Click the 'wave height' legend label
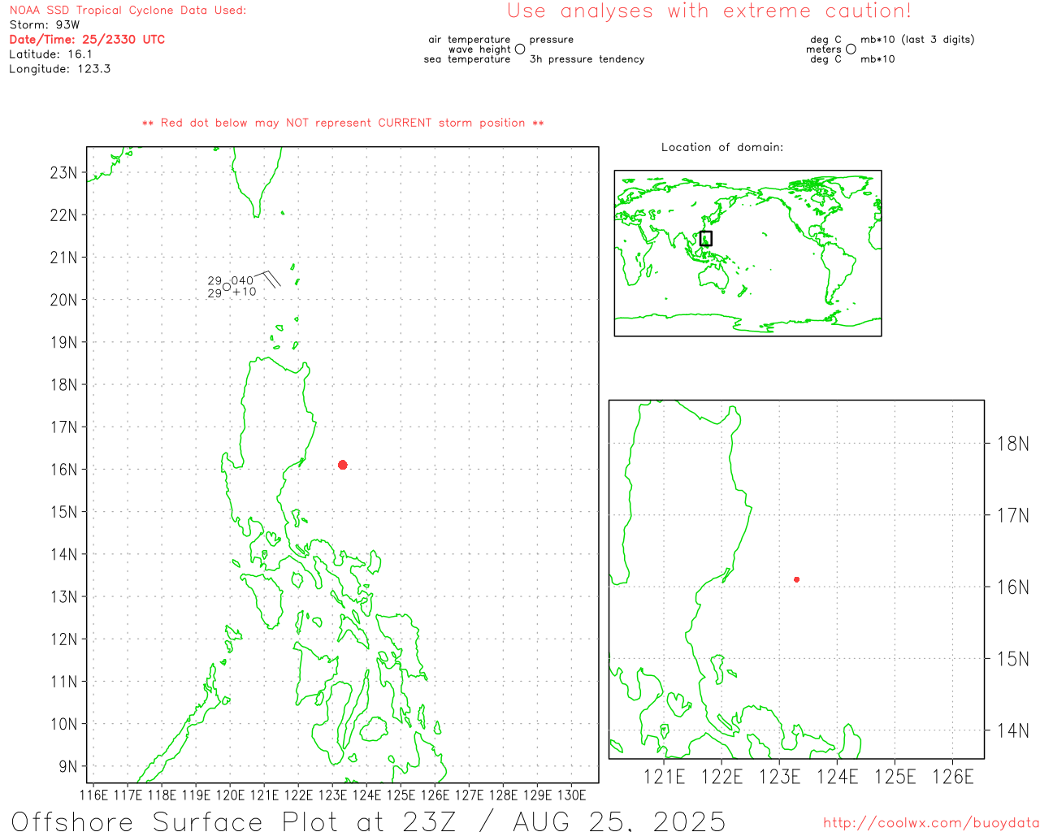 [x=479, y=49]
